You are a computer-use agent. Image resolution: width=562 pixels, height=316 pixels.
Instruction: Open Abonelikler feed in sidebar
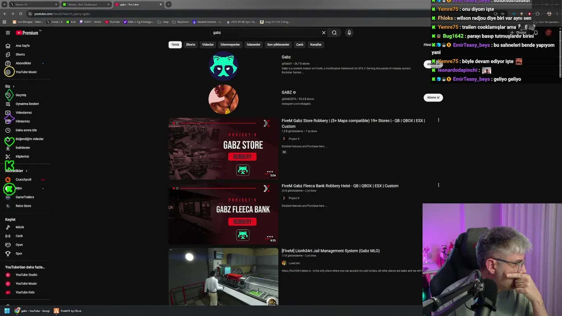(x=23, y=63)
